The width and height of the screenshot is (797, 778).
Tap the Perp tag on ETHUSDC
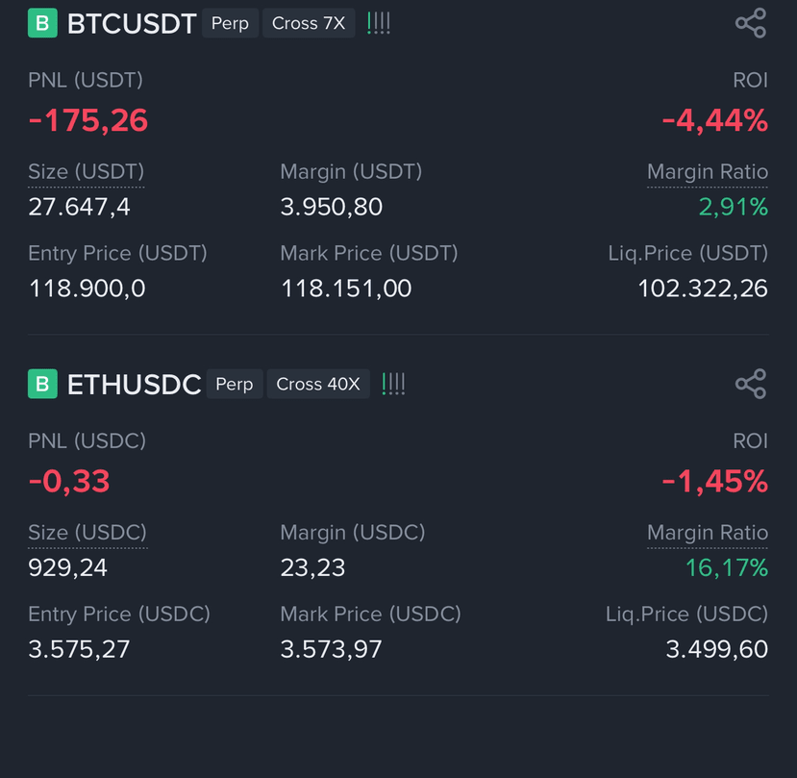click(235, 384)
